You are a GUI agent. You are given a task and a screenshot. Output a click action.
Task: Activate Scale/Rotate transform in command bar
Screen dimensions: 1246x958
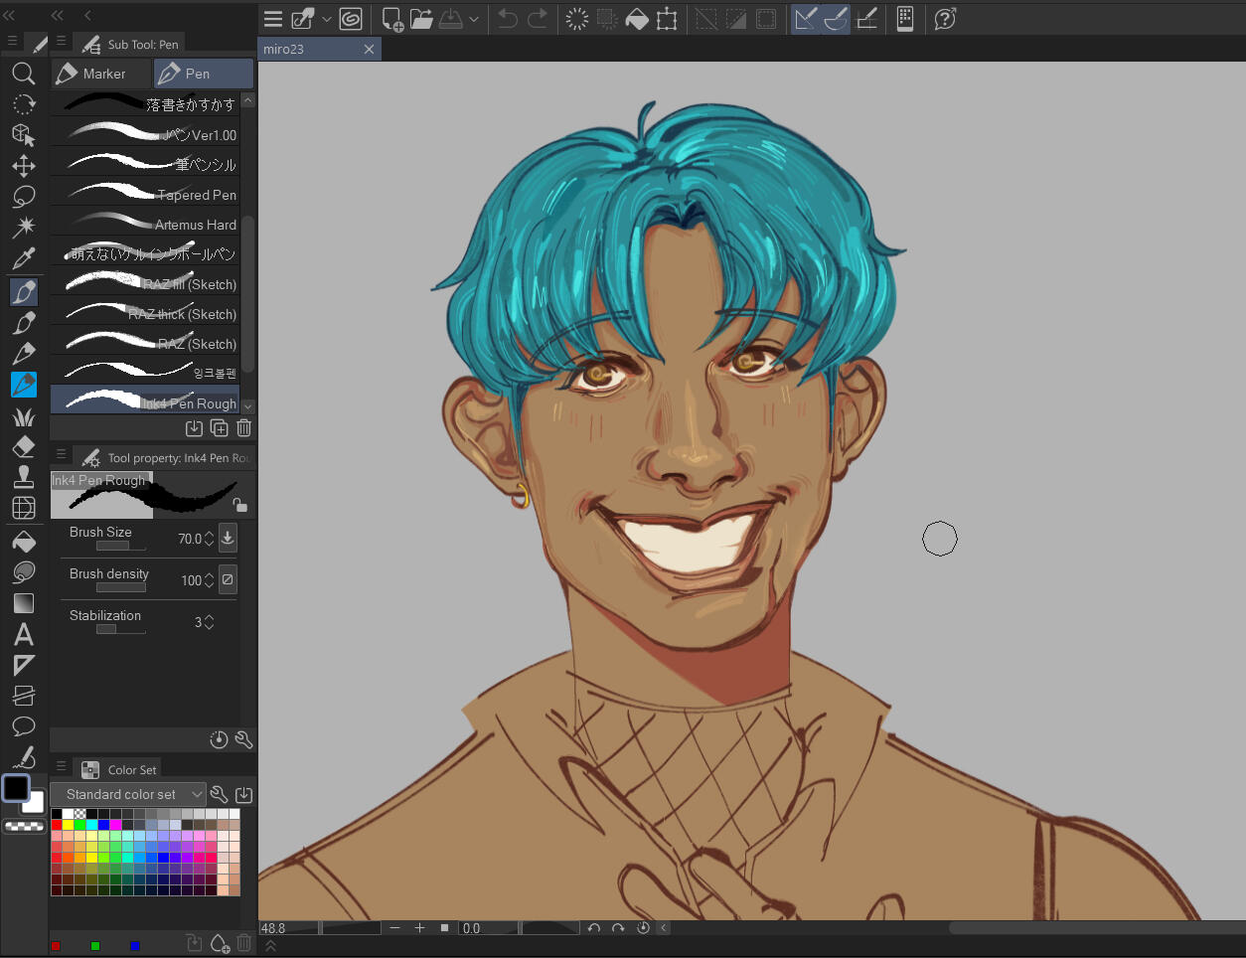[x=667, y=19]
